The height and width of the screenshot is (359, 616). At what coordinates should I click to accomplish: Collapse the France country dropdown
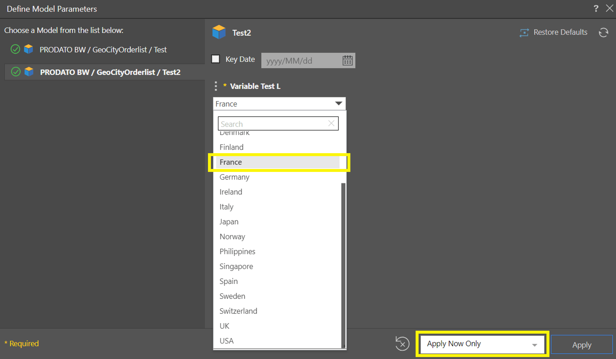click(x=338, y=104)
